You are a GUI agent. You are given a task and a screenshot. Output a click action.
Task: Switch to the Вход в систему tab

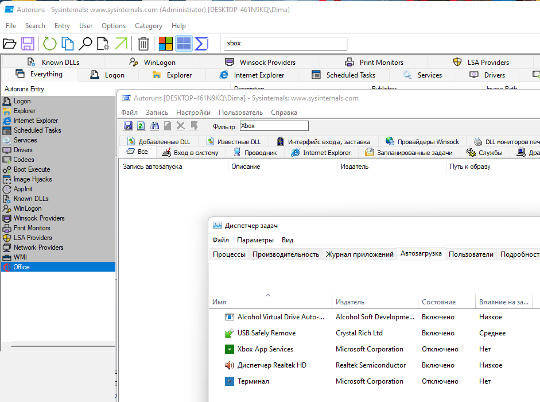tap(190, 152)
